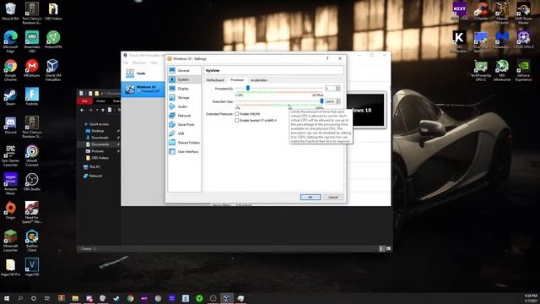Click the Processor(s) count input field

331,88
